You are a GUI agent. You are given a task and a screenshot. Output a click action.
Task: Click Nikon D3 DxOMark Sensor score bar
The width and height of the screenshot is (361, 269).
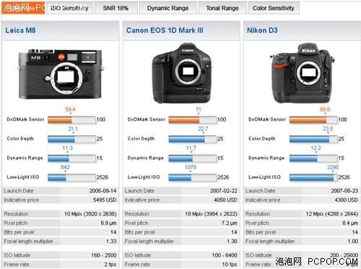click(x=313, y=120)
